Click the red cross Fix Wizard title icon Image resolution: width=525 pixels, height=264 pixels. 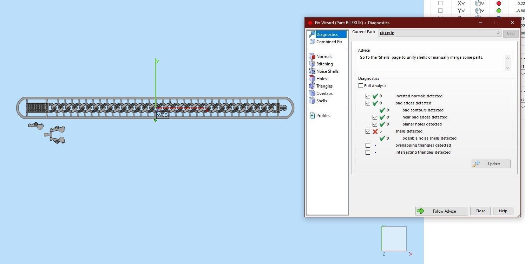tap(310, 23)
